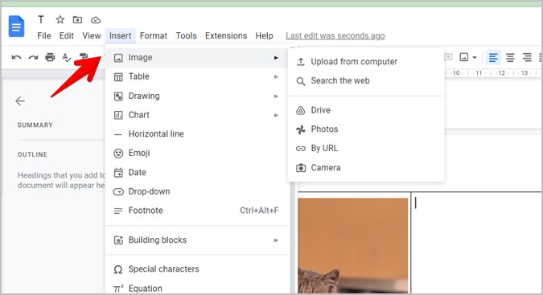Insert image By URL
Screen dimensions: 543x295
pos(366,149)
